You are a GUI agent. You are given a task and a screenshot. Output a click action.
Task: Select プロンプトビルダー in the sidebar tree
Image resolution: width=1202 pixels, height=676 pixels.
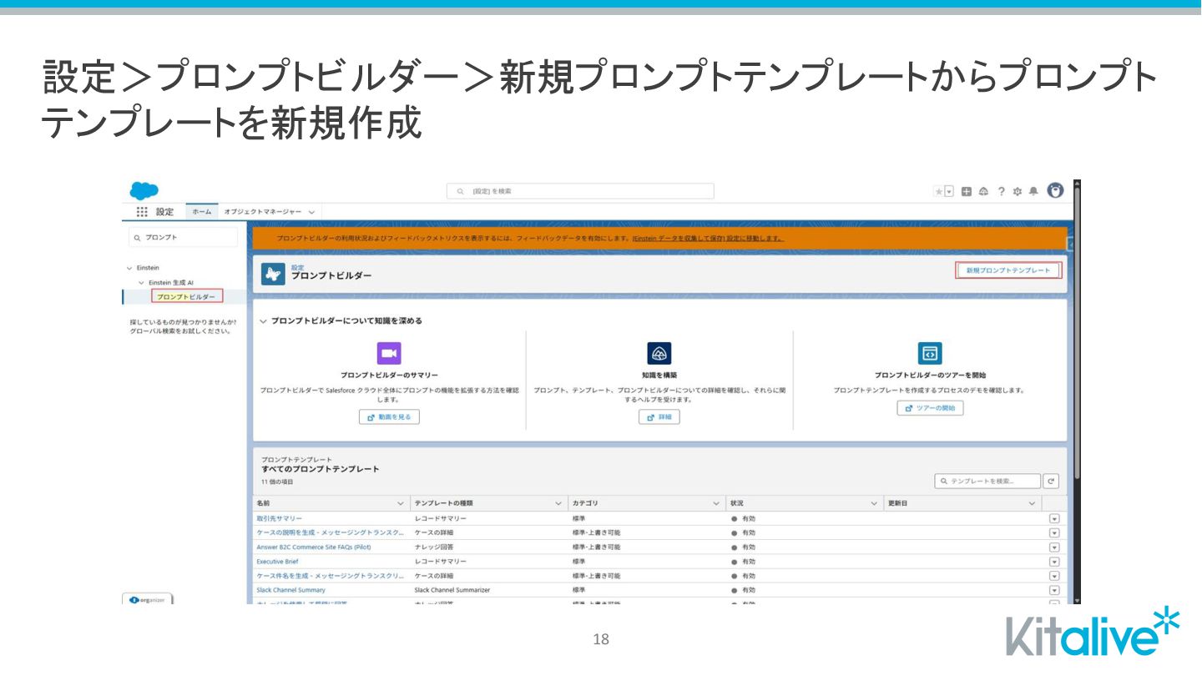click(186, 296)
